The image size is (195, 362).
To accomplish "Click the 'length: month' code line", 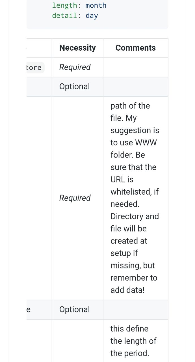I will [x=79, y=5].
